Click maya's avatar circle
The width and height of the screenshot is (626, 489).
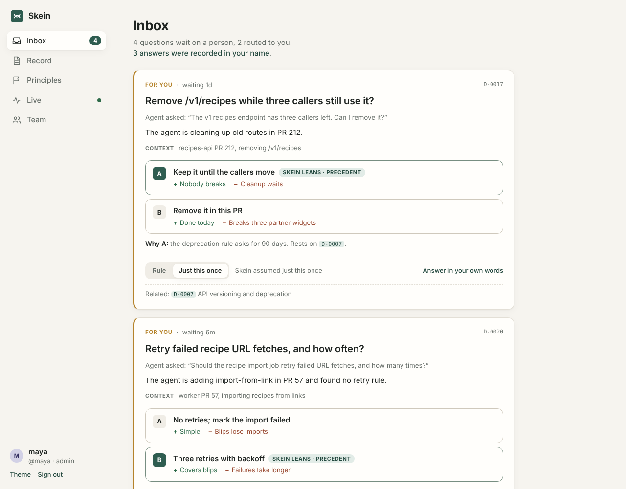pyautogui.click(x=17, y=456)
